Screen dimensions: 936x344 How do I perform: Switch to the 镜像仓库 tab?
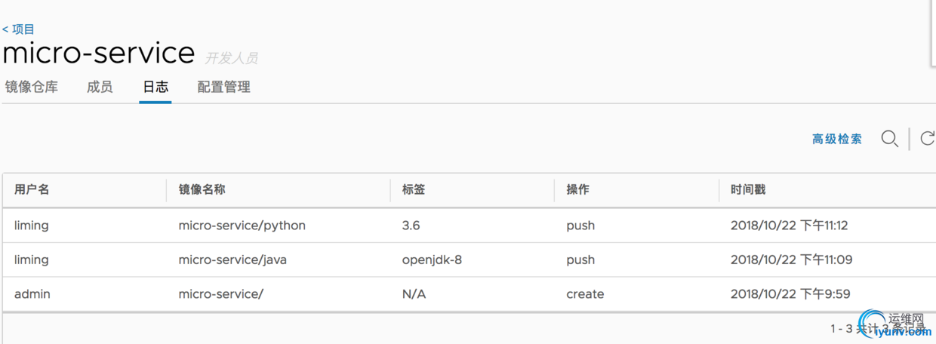coord(32,87)
